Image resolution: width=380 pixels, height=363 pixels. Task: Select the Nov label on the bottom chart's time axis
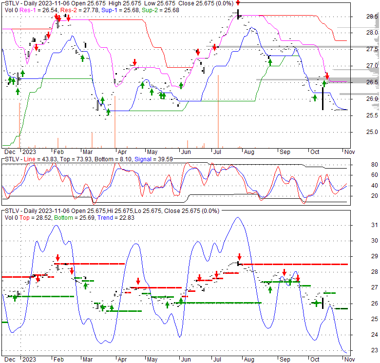349,360
